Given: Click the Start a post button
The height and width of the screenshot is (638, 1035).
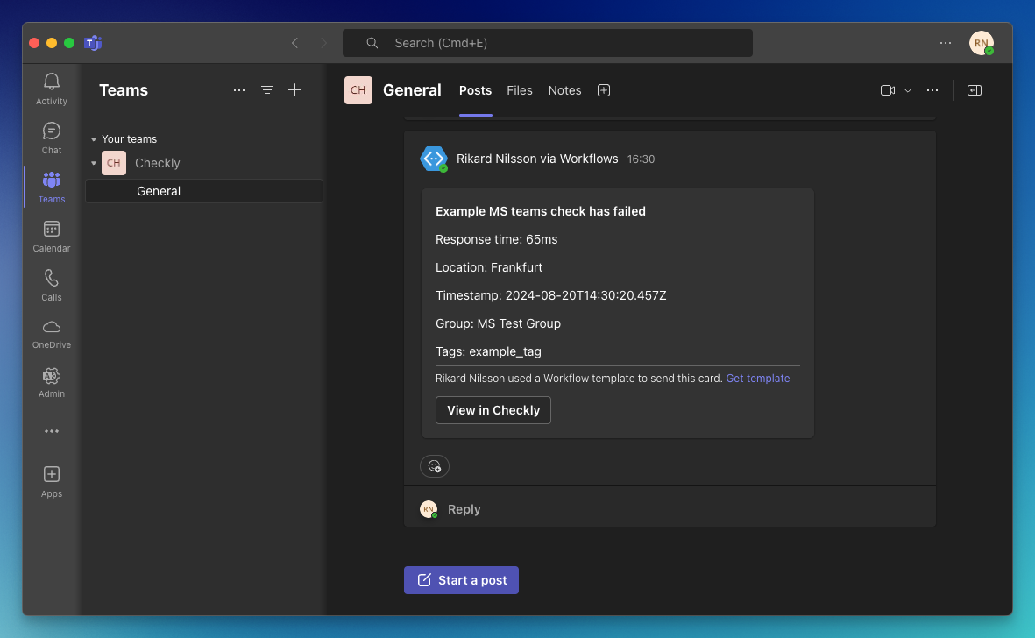Looking at the screenshot, I should pos(461,580).
